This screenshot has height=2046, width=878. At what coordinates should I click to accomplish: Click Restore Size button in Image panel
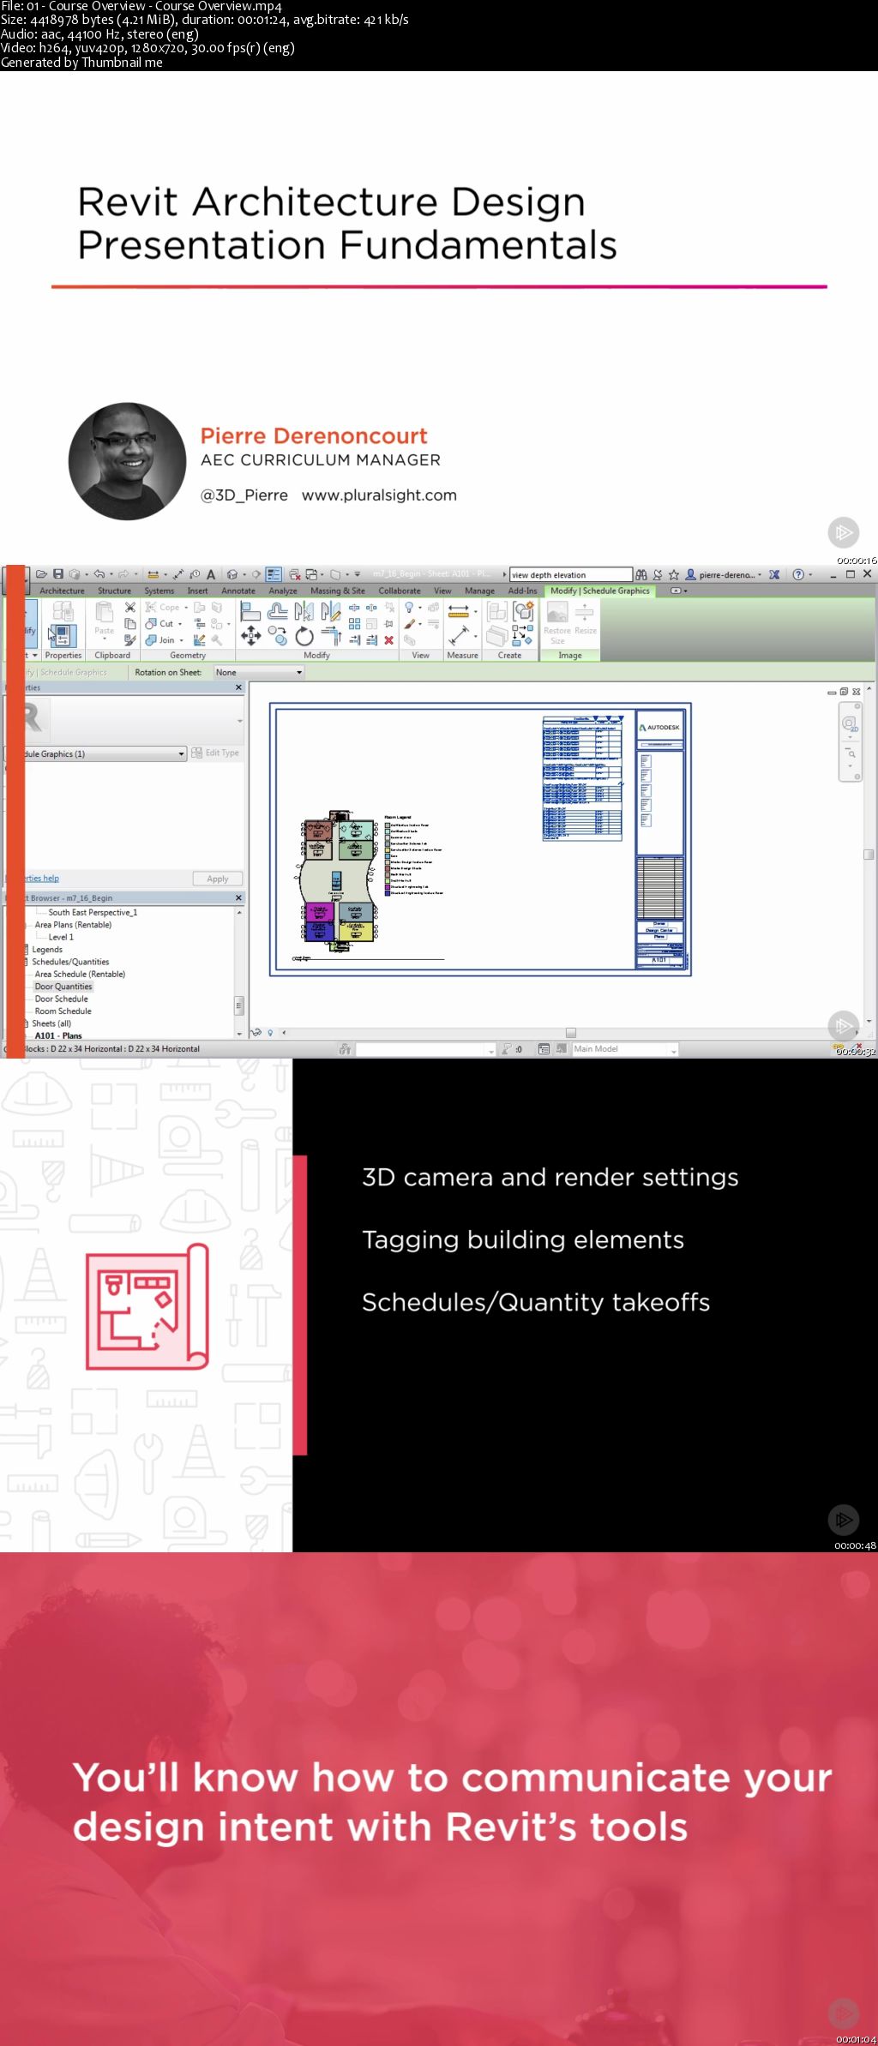click(x=557, y=622)
